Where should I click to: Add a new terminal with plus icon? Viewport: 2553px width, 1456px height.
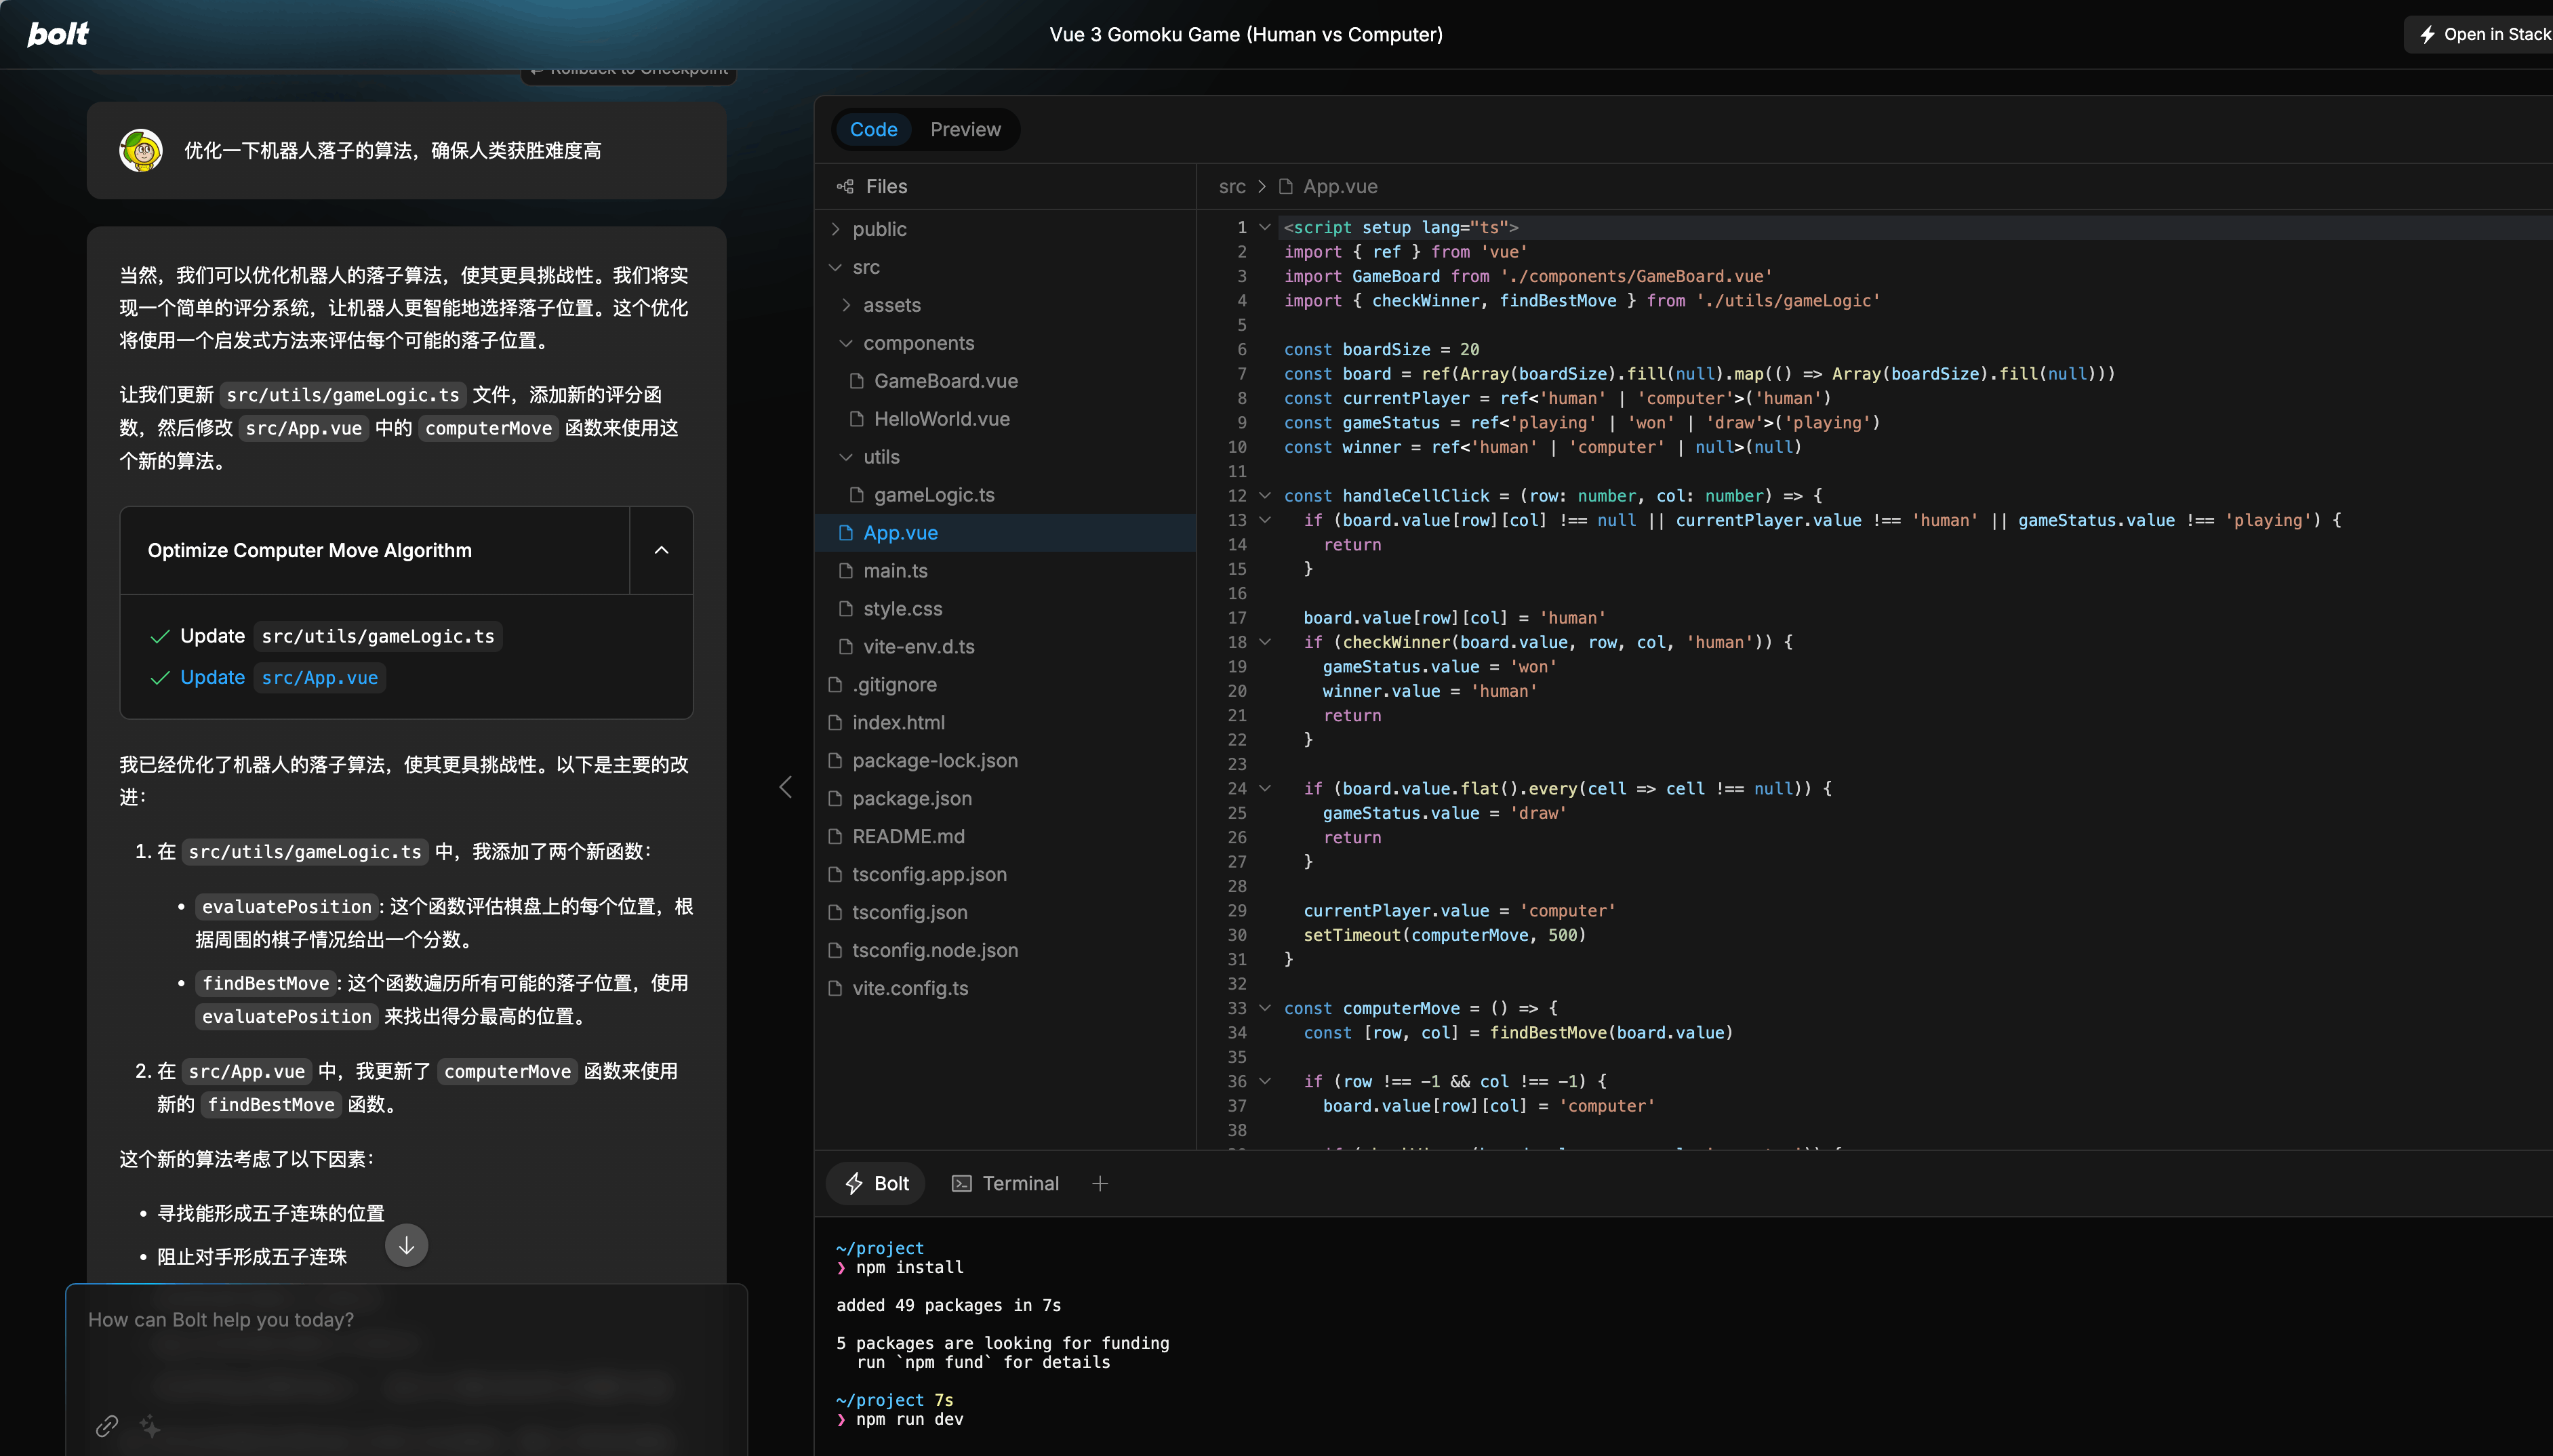[1100, 1183]
